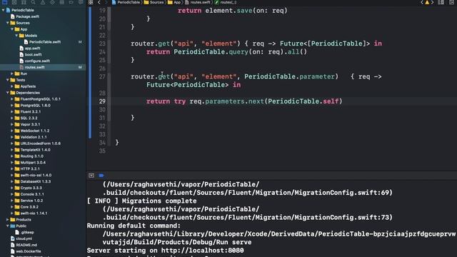Image resolution: width=457 pixels, height=257 pixels.
Task: Select the Console 3.1.1 package
Action: 32,194
